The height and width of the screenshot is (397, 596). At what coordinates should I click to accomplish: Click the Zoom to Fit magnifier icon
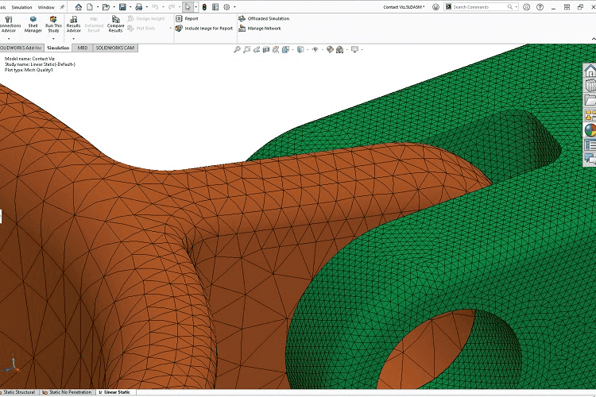point(237,49)
